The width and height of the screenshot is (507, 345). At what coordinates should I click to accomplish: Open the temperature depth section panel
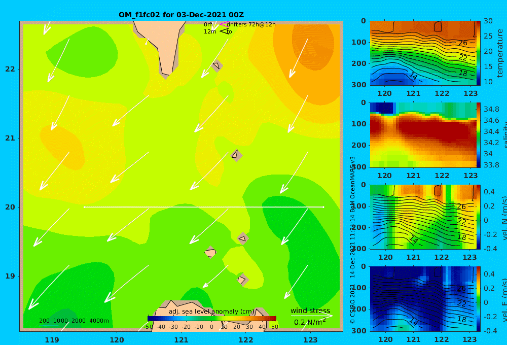(423, 53)
